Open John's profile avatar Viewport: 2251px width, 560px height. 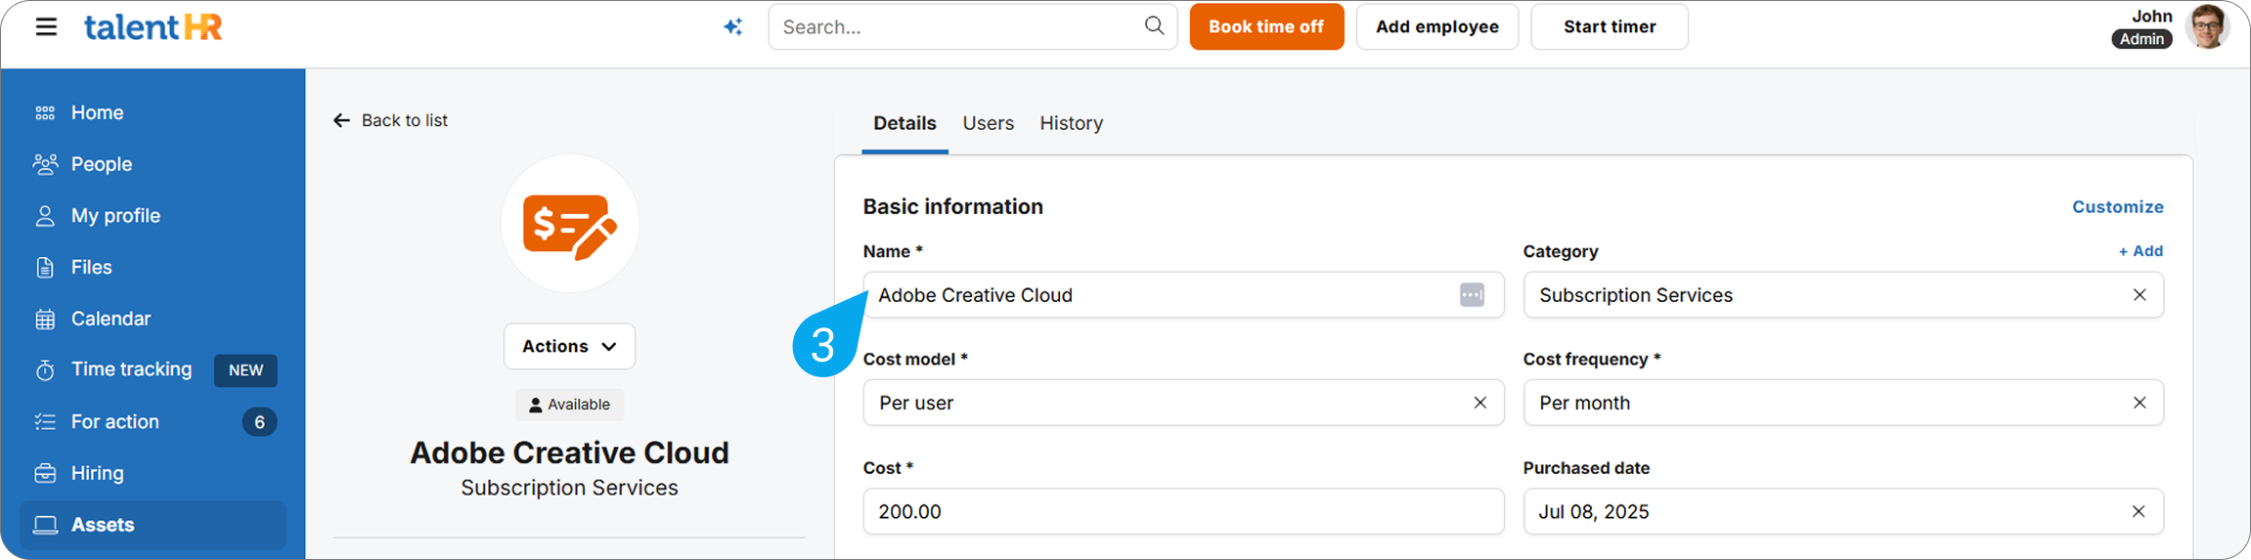[x=2208, y=26]
